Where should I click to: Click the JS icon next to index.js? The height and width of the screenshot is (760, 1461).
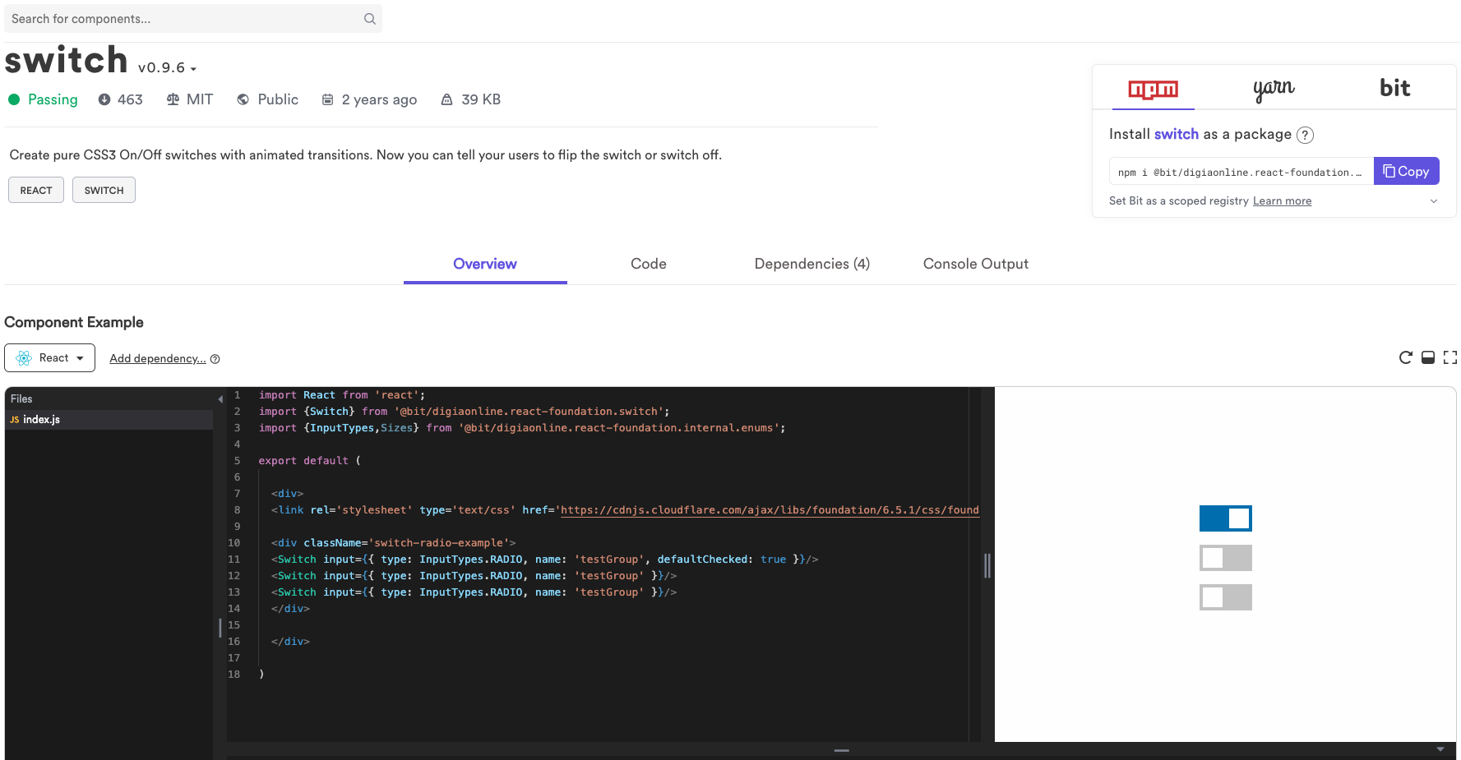click(x=14, y=419)
